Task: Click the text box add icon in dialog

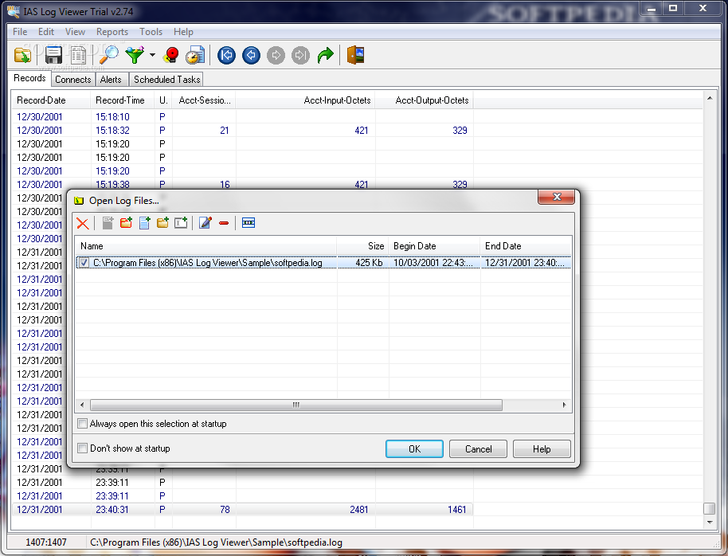Action: (181, 223)
